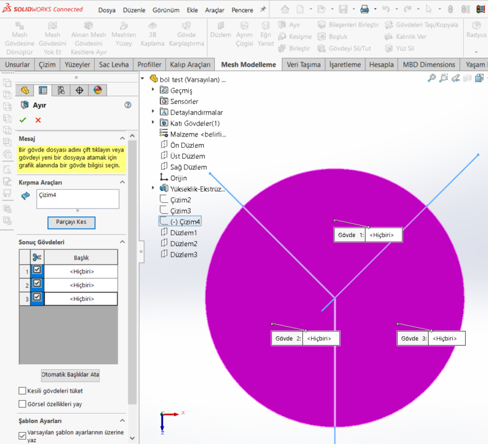488x444 pixels.
Task: Open the ConfigurationManager panel tab icon
Action: pyautogui.click(x=61, y=90)
